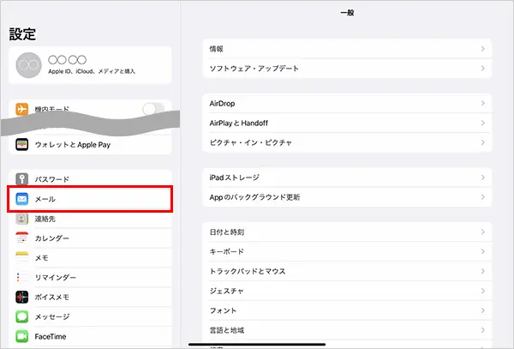This screenshot has height=349, width=514.
Task: Tap the 設定 heading
Action: [x=22, y=34]
